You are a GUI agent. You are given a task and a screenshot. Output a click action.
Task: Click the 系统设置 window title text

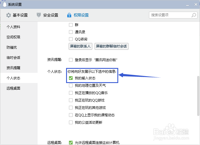15,5
